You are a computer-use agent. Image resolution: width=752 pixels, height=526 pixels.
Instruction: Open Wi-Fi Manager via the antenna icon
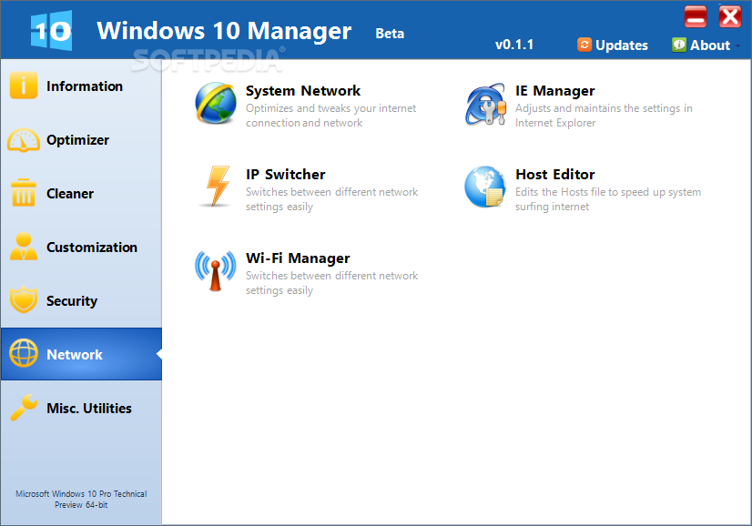click(x=216, y=271)
